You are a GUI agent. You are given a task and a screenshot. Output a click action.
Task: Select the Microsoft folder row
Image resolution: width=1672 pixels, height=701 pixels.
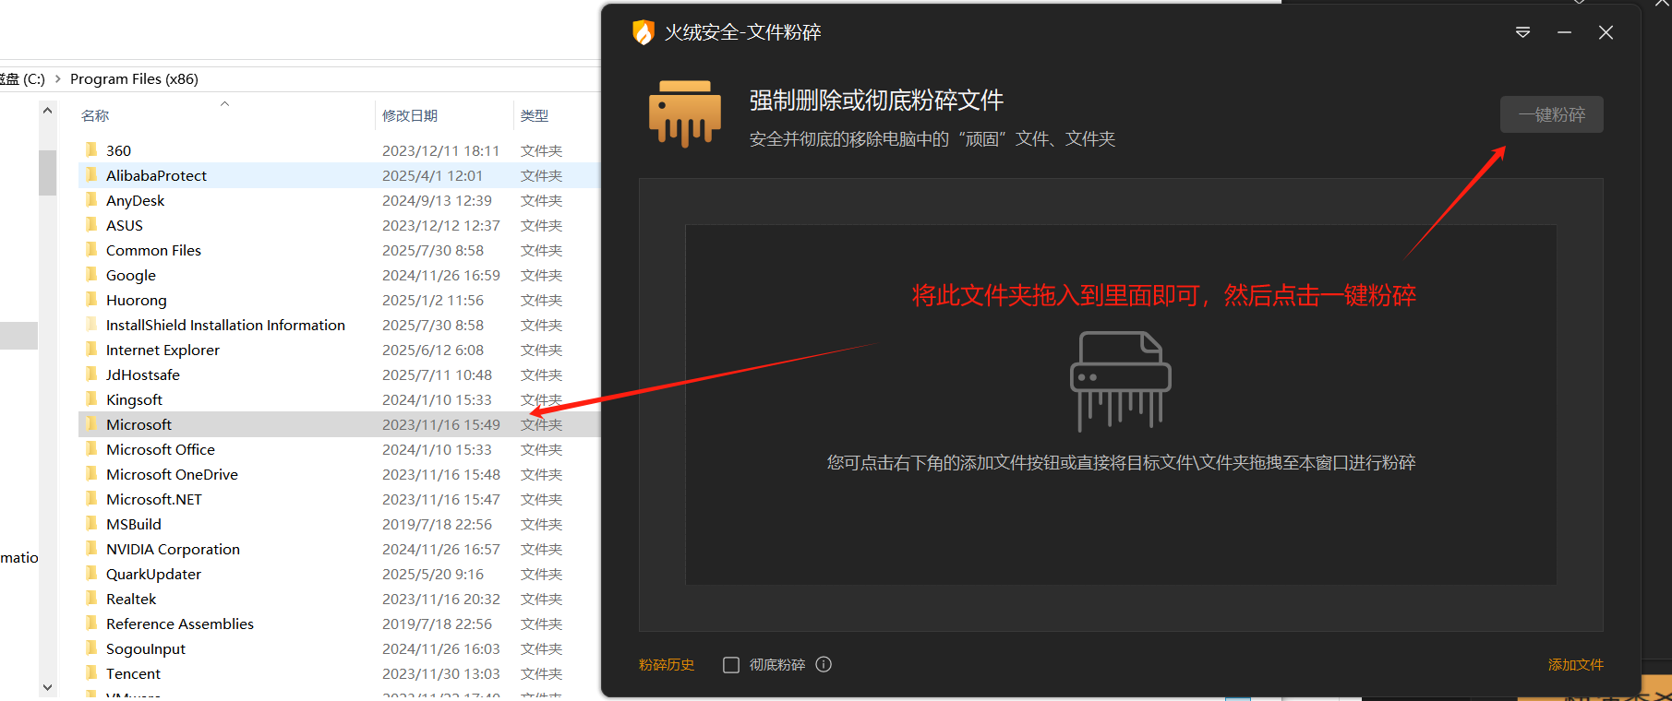tap(339, 424)
